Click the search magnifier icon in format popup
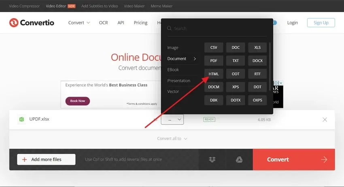The height and width of the screenshot is (187, 344). click(169, 28)
